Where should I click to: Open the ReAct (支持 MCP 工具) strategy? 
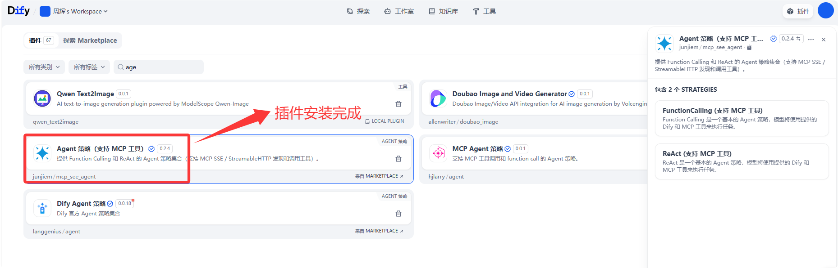(742, 161)
